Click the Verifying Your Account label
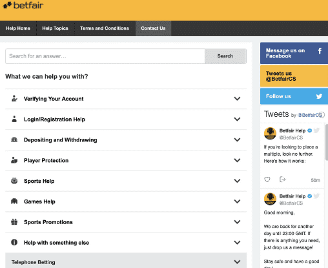 (x=54, y=99)
